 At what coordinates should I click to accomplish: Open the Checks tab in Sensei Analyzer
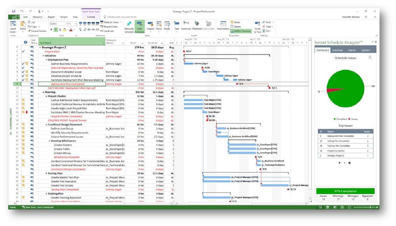[351, 50]
